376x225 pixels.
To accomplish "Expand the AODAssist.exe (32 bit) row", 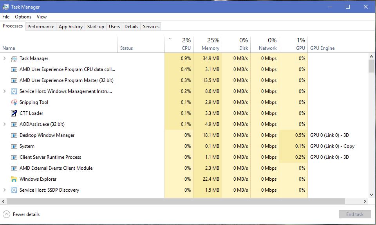I will point(4,124).
